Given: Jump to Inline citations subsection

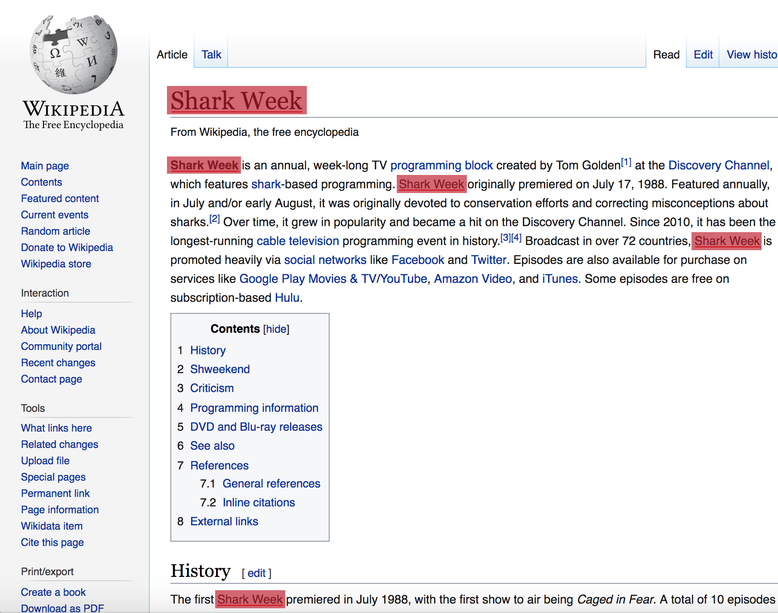Looking at the screenshot, I should [x=259, y=503].
